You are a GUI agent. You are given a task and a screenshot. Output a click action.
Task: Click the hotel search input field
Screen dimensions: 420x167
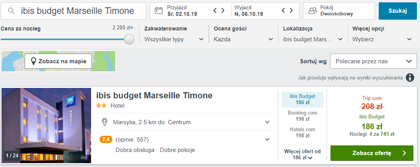[74, 11]
